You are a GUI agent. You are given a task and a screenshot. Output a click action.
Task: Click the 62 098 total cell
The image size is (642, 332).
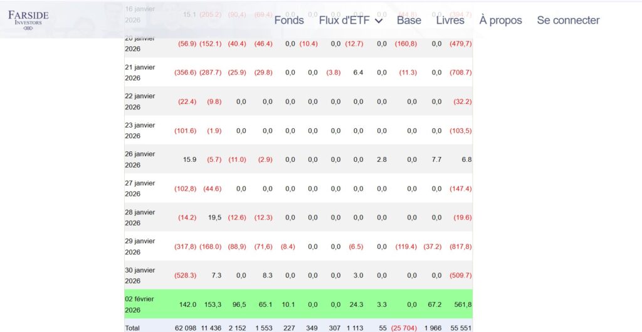(186, 328)
